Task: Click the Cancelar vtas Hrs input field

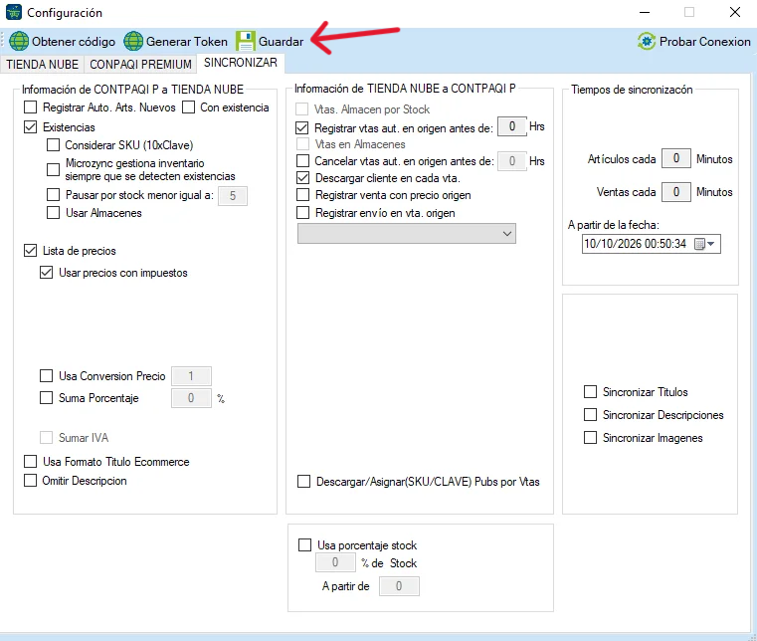Action: [x=511, y=161]
